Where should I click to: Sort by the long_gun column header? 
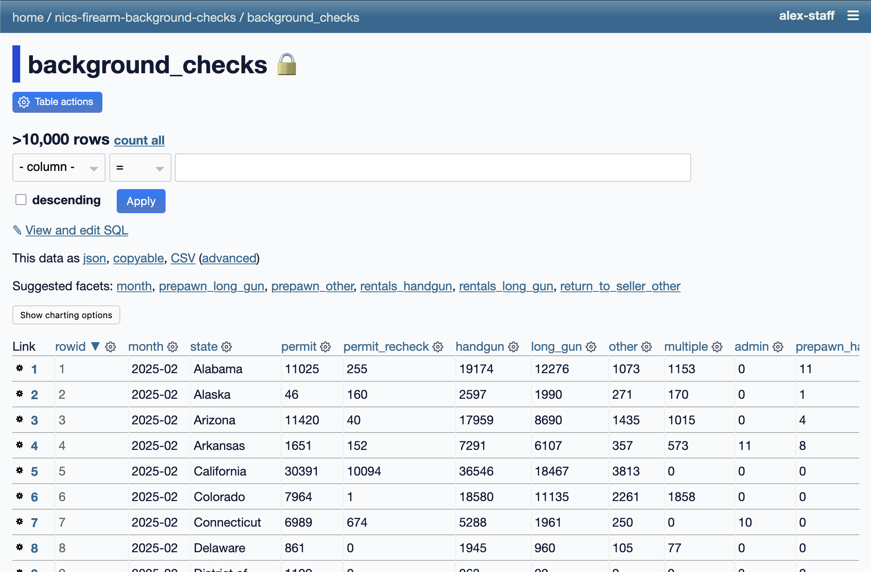pos(556,346)
